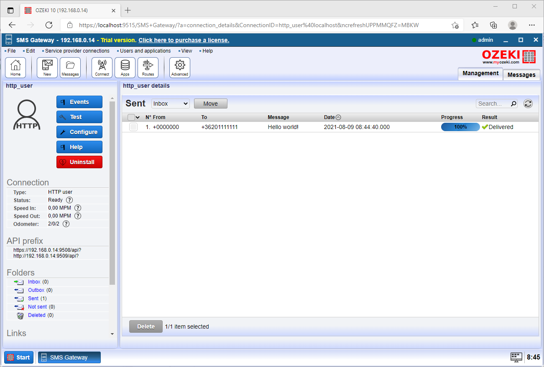Click the blue Help button

click(79, 147)
